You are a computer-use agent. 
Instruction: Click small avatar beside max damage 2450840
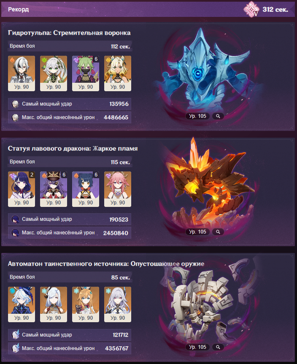point(15,233)
